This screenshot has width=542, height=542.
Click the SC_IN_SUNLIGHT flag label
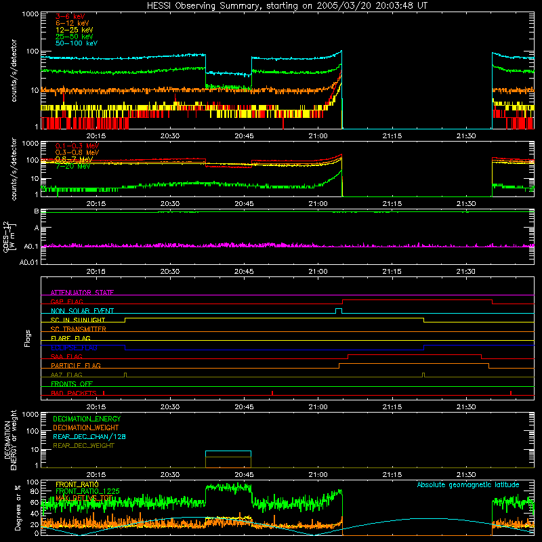[x=78, y=320]
